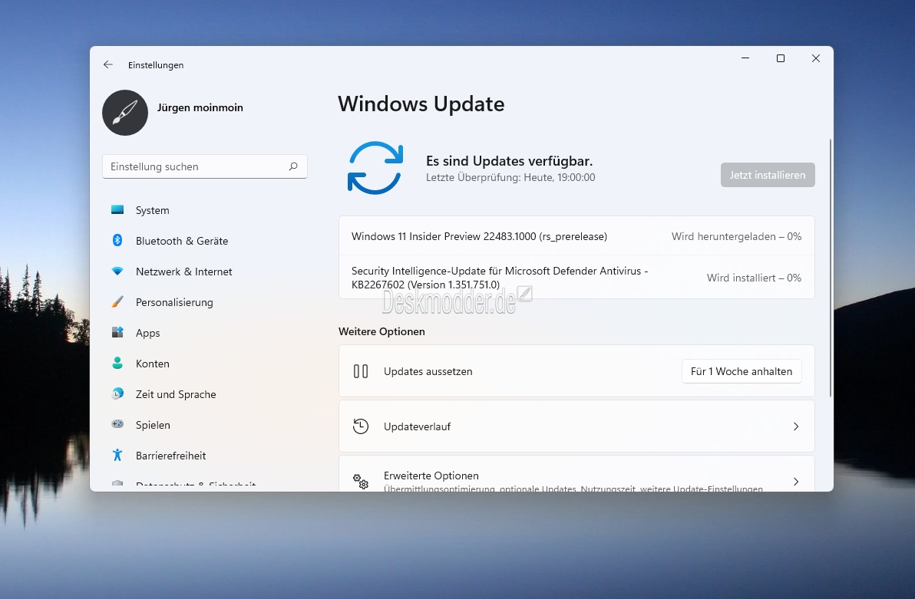
Task: Click Jetzt installieren button
Action: pos(768,175)
